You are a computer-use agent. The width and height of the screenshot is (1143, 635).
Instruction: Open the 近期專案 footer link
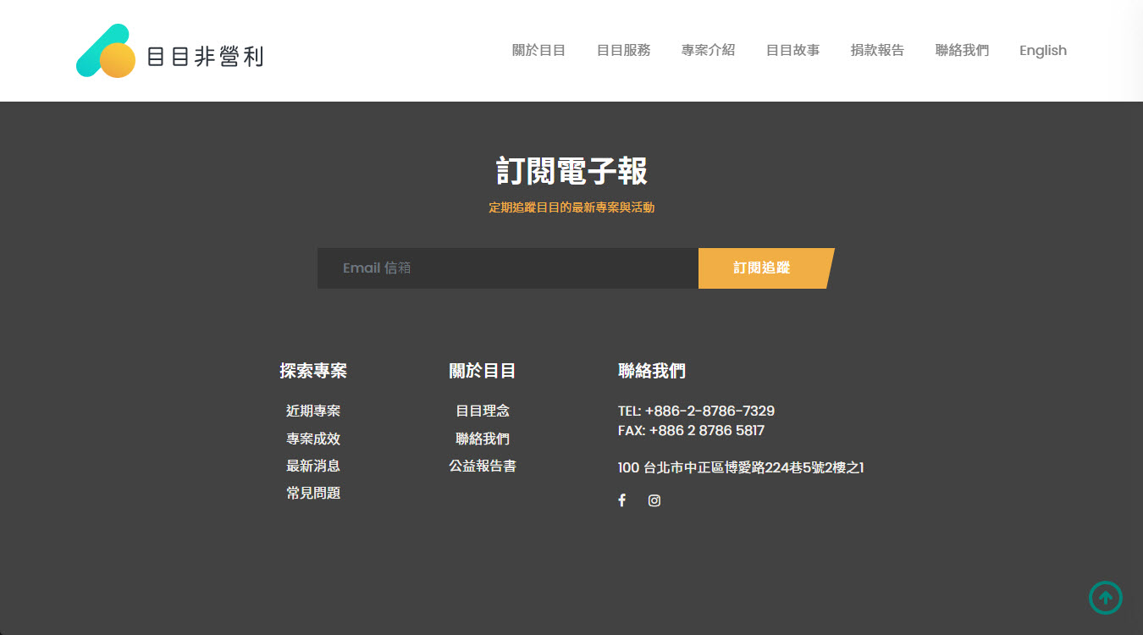pyautogui.click(x=313, y=411)
